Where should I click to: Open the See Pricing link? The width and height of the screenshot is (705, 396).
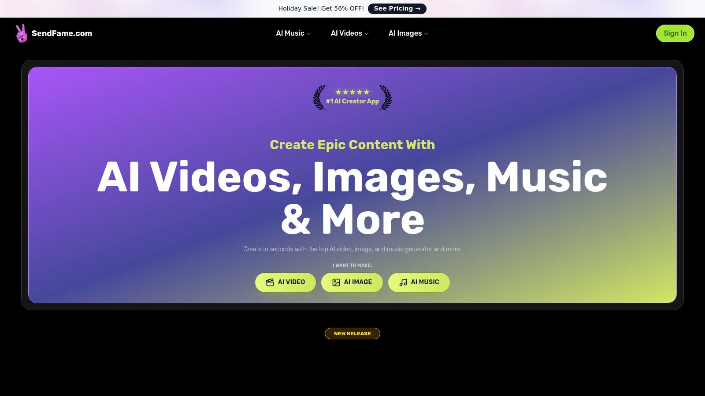pos(397,8)
